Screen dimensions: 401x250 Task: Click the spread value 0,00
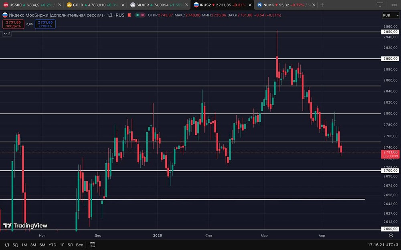(x=29, y=24)
